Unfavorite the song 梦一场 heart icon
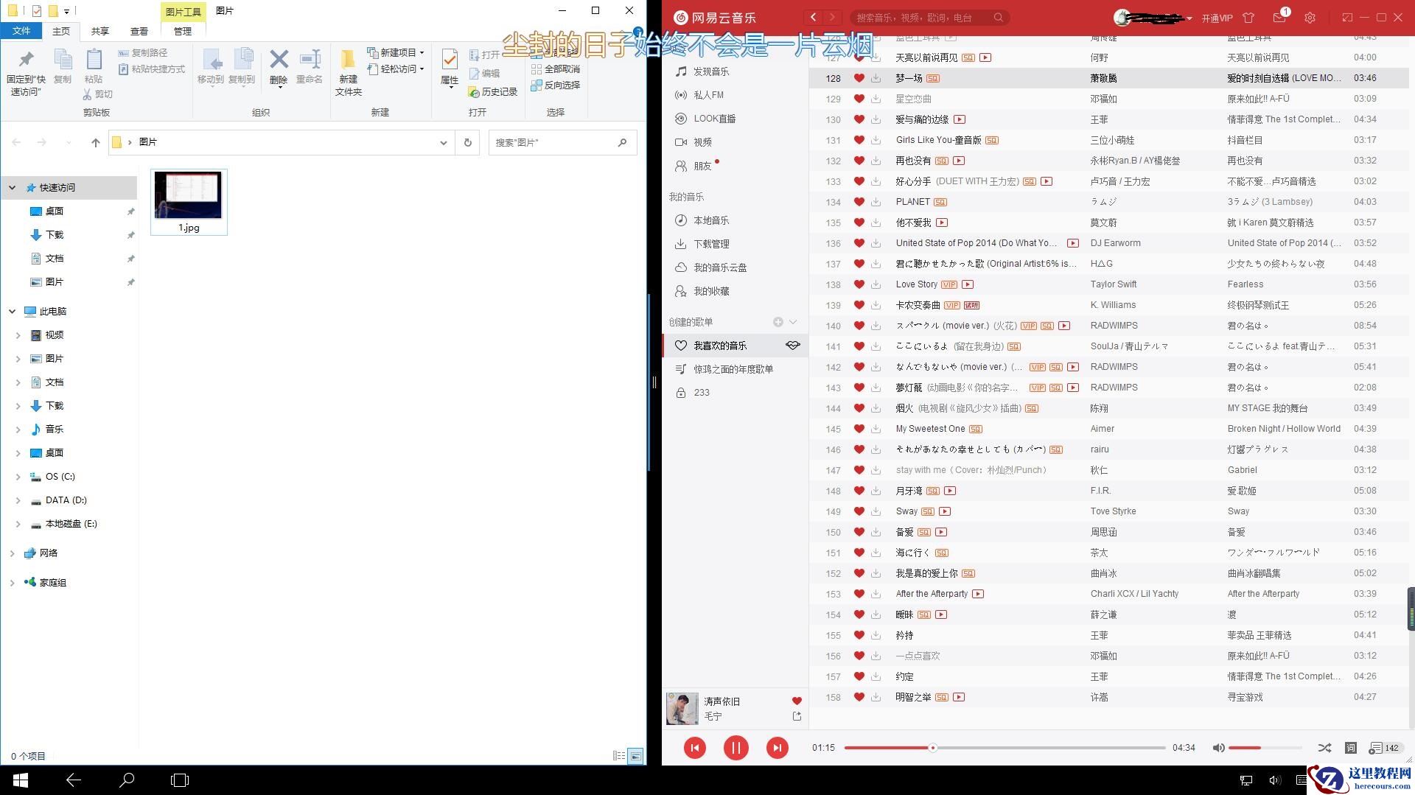Viewport: 1415px width, 795px height. (x=859, y=78)
